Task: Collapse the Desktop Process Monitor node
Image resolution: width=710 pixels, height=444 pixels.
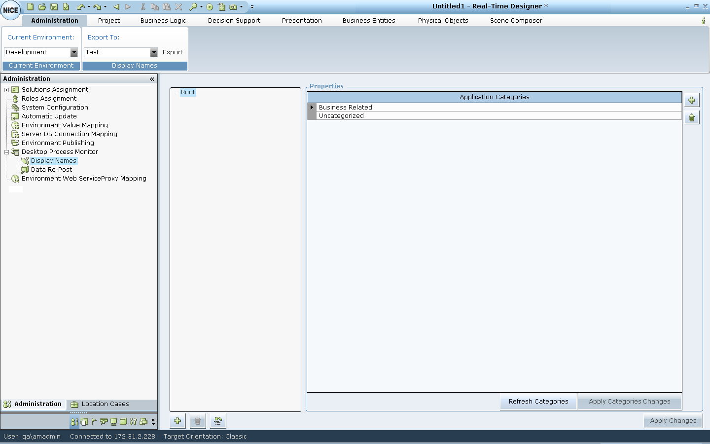Action: coord(7,152)
